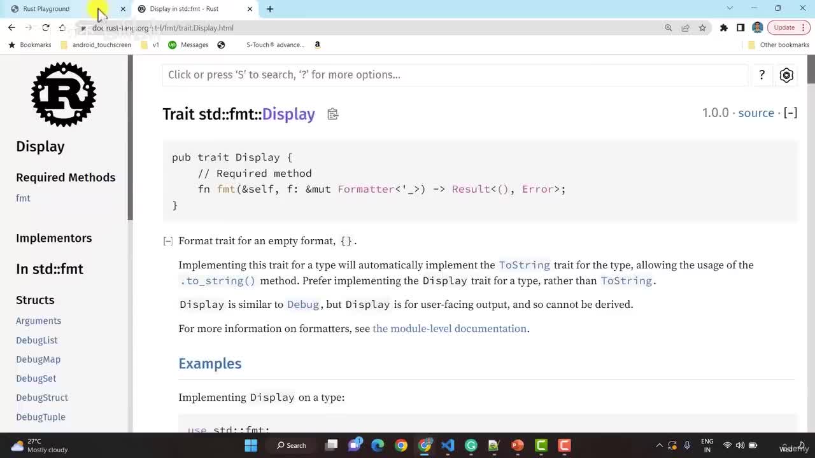
Task: Open the DebugMap struct link
Action: [x=38, y=359]
